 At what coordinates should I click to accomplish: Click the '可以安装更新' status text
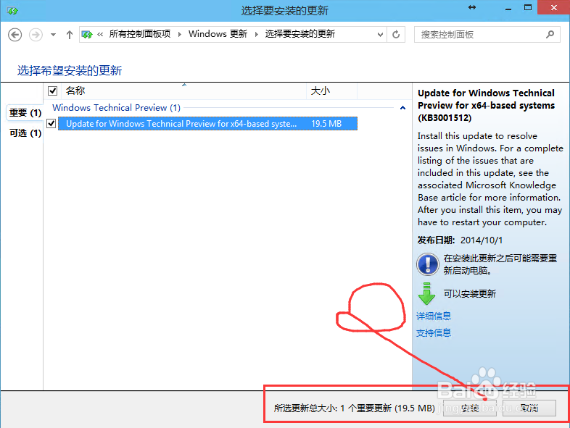[x=470, y=294]
